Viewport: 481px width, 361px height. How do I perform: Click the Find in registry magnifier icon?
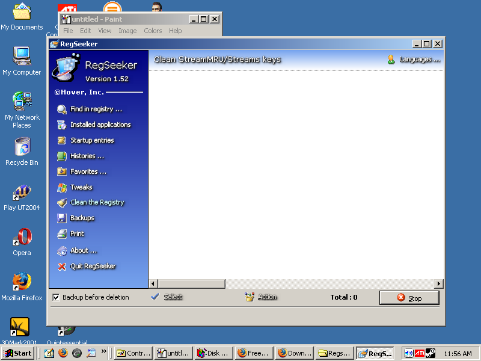pyautogui.click(x=61, y=110)
